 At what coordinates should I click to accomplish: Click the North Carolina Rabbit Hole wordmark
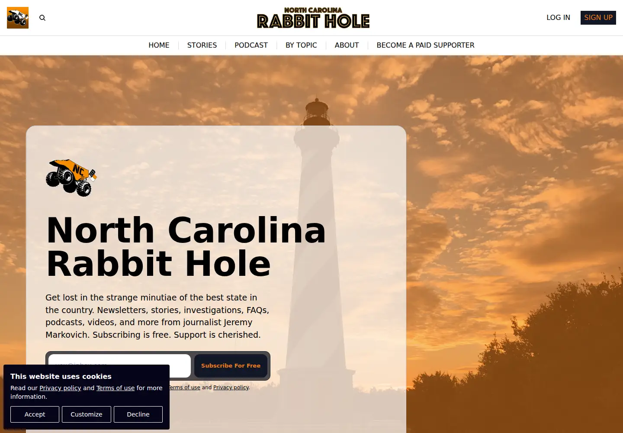pos(313,18)
